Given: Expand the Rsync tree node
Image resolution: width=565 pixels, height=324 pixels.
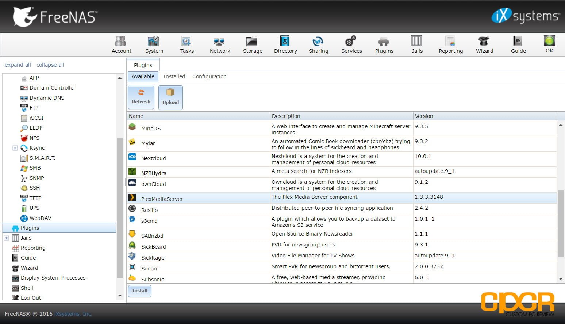Looking at the screenshot, I should tap(15, 148).
